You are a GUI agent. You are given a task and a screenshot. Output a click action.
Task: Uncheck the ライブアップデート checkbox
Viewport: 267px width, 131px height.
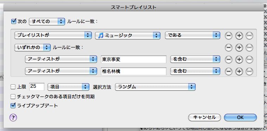point(13,106)
